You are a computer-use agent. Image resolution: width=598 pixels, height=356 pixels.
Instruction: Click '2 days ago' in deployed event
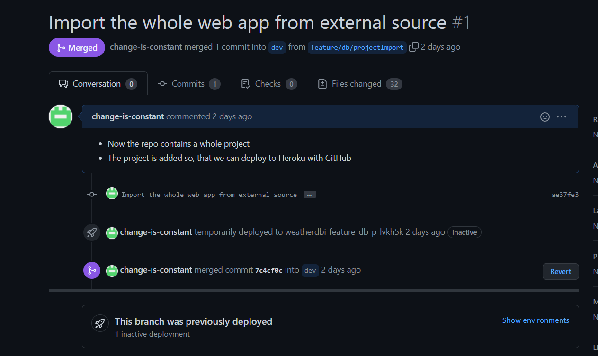click(425, 232)
